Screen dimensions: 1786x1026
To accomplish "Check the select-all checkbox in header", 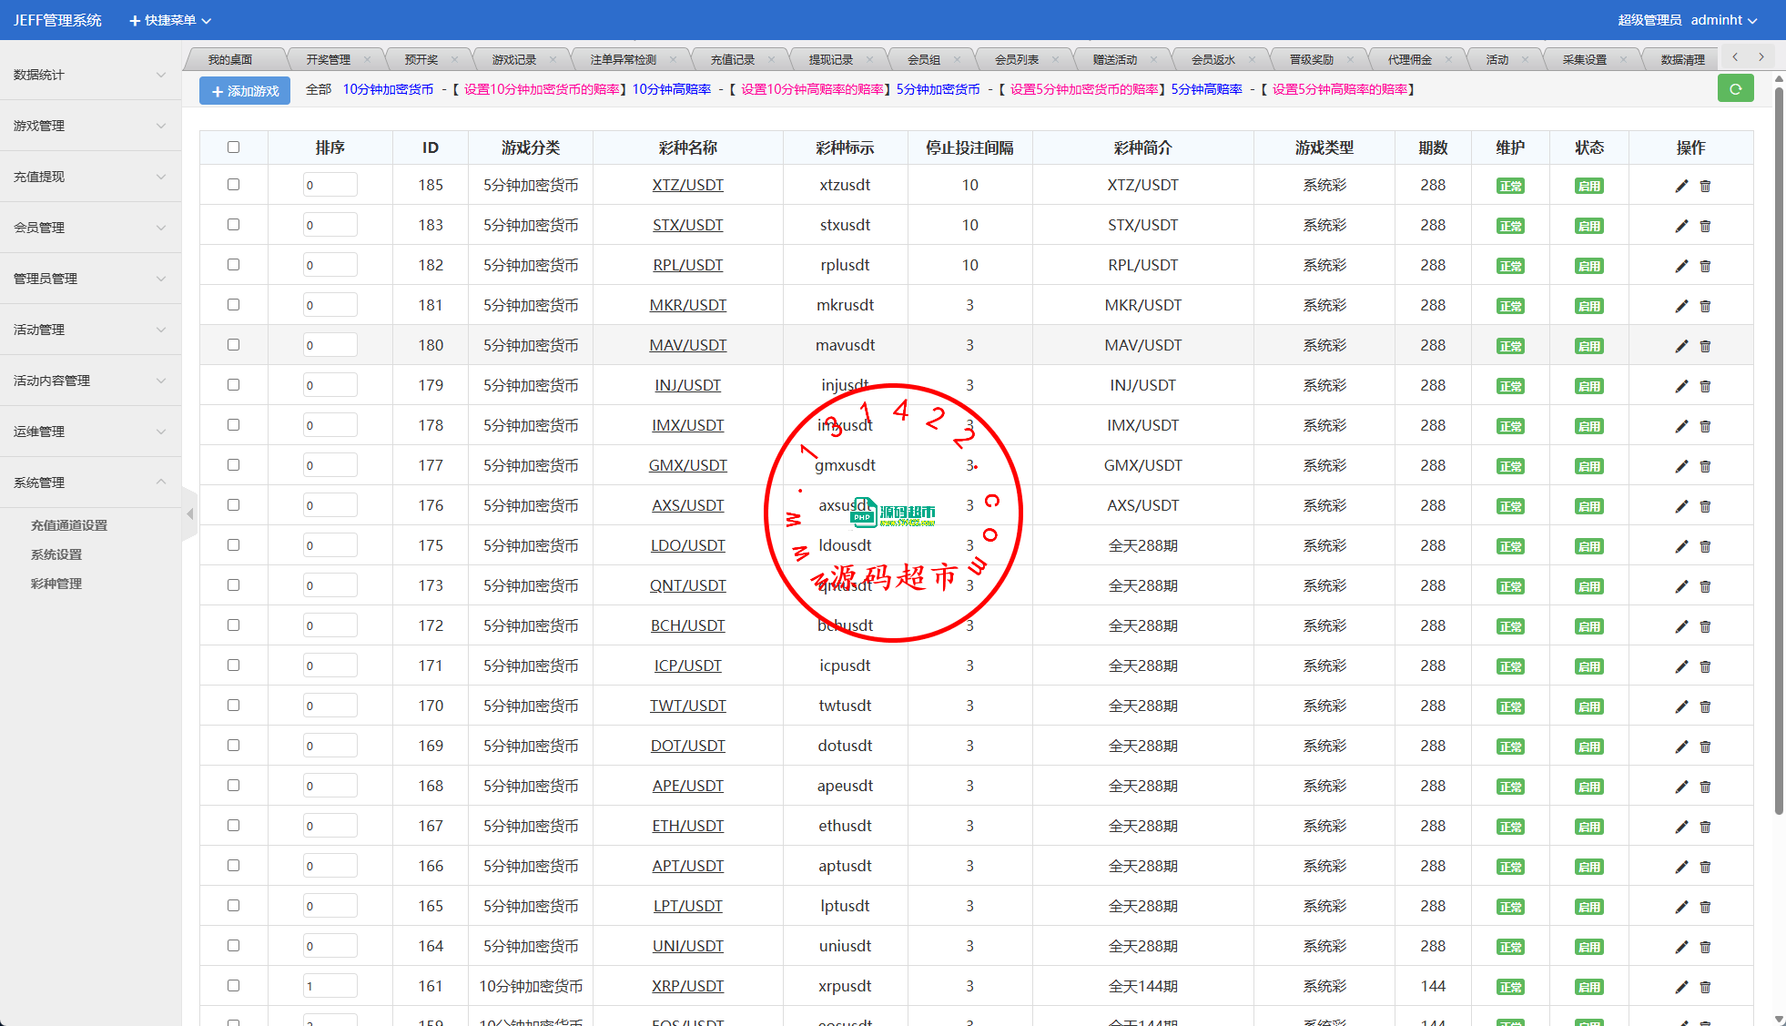I will coord(233,147).
